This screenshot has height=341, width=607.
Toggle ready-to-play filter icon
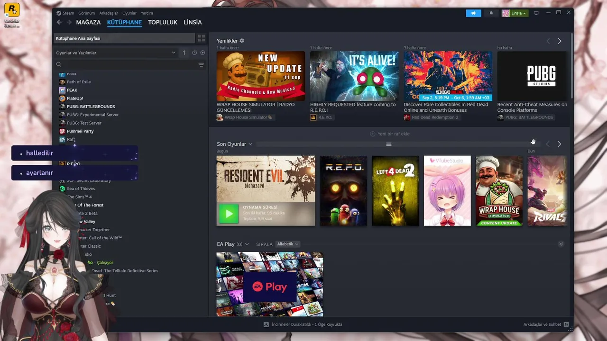202,53
